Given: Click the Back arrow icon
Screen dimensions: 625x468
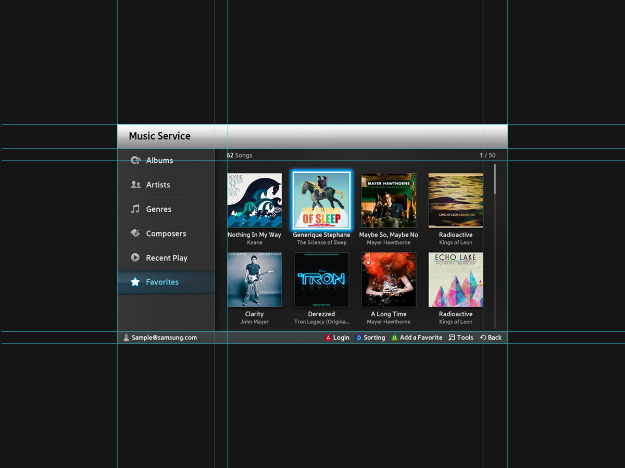Looking at the screenshot, I should 483,337.
